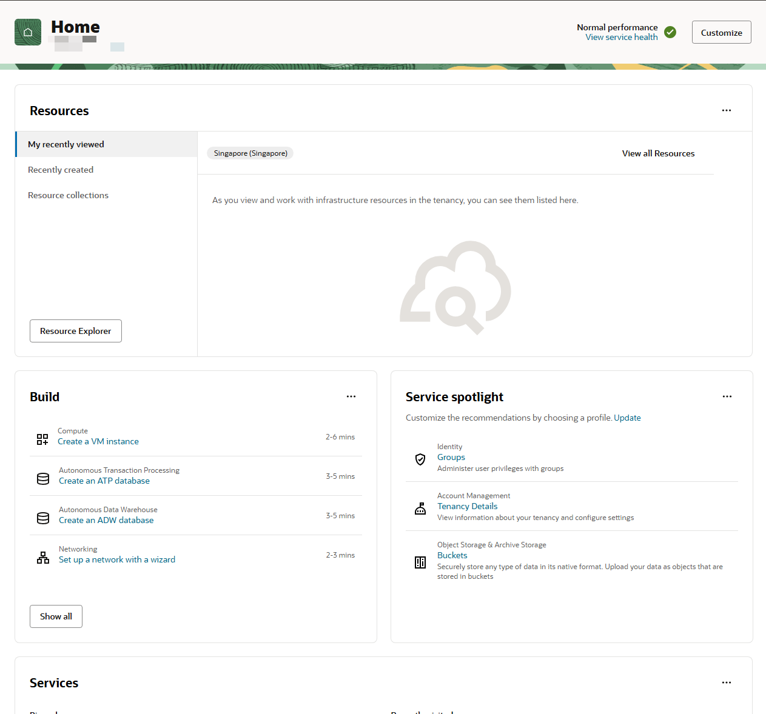Image resolution: width=766 pixels, height=714 pixels.
Task: Open Groups link in Service spotlight
Action: pos(451,457)
